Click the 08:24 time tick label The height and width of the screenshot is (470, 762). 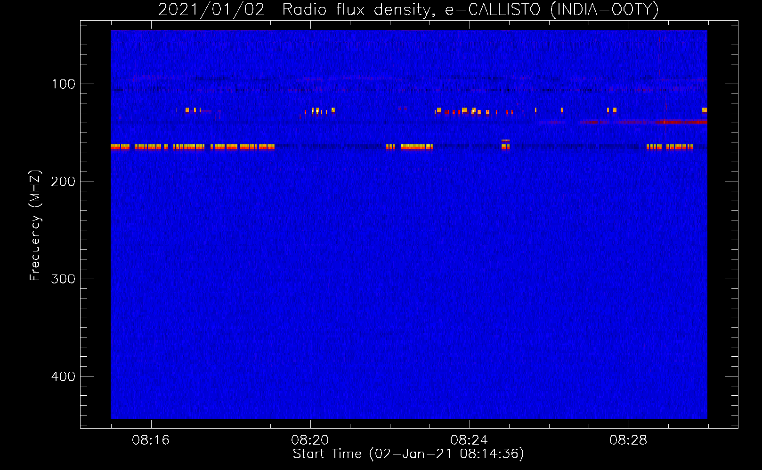[469, 440]
